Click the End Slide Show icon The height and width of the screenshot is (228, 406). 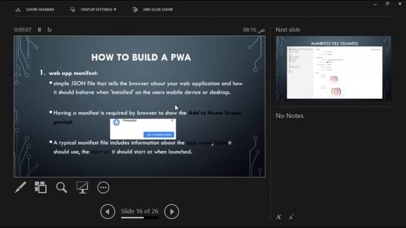click(135, 9)
